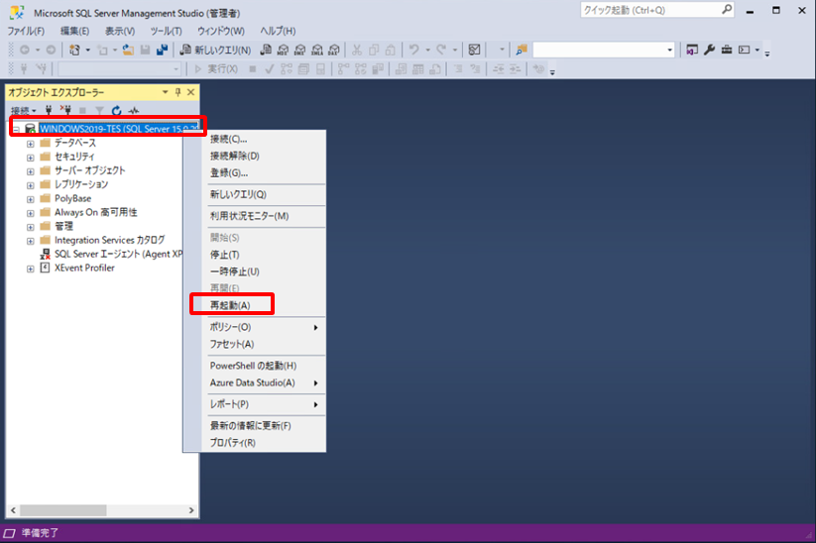Screen dimensions: 816x543
Task: Click the Object Explorer refresh icon
Action: click(x=117, y=110)
